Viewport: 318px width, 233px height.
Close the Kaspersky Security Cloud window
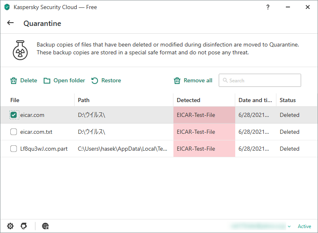[x=308, y=7]
